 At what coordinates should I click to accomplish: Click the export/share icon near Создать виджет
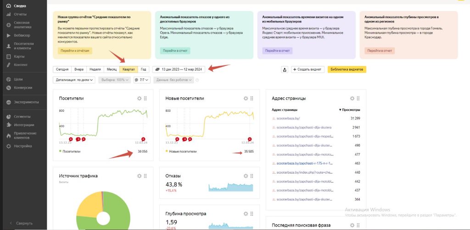tap(285, 69)
